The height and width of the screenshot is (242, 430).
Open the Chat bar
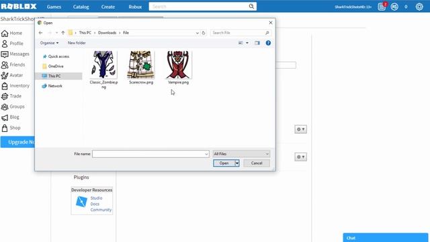(x=385, y=237)
